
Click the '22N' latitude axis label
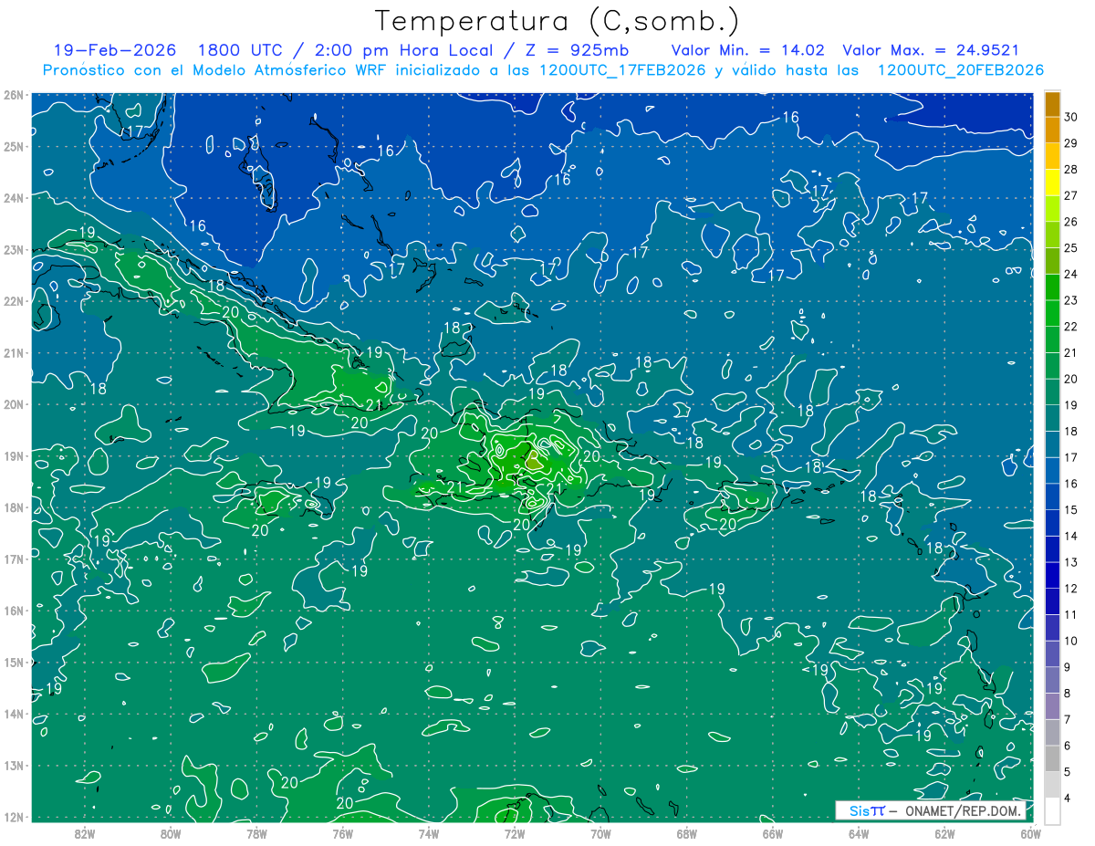coord(14,301)
